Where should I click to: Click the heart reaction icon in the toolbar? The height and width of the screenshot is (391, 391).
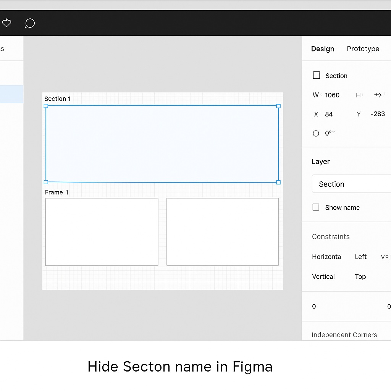coord(6,23)
